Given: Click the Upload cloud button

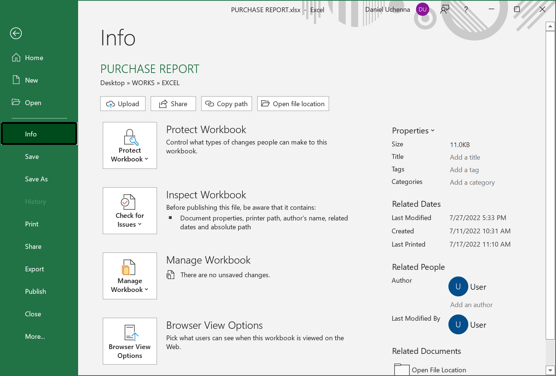Looking at the screenshot, I should coord(123,104).
